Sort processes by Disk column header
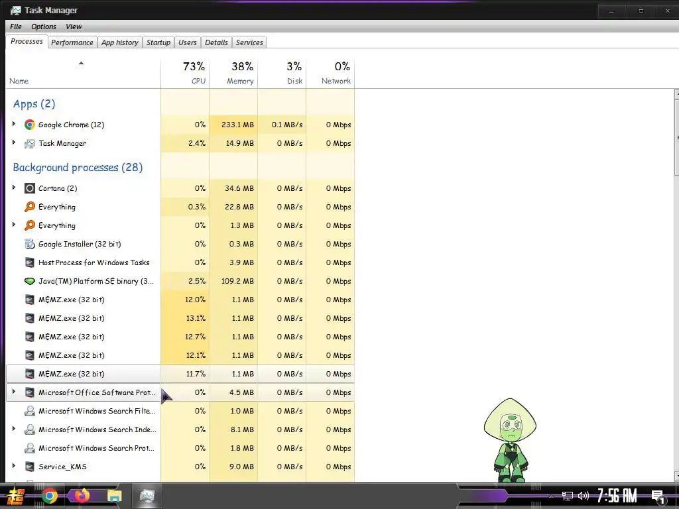This screenshot has width=679, height=509. [x=282, y=73]
